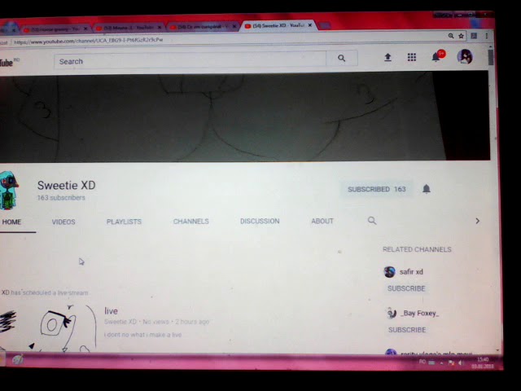Open the video upload arrow icon
This screenshot has width=521, height=391.
(x=387, y=58)
